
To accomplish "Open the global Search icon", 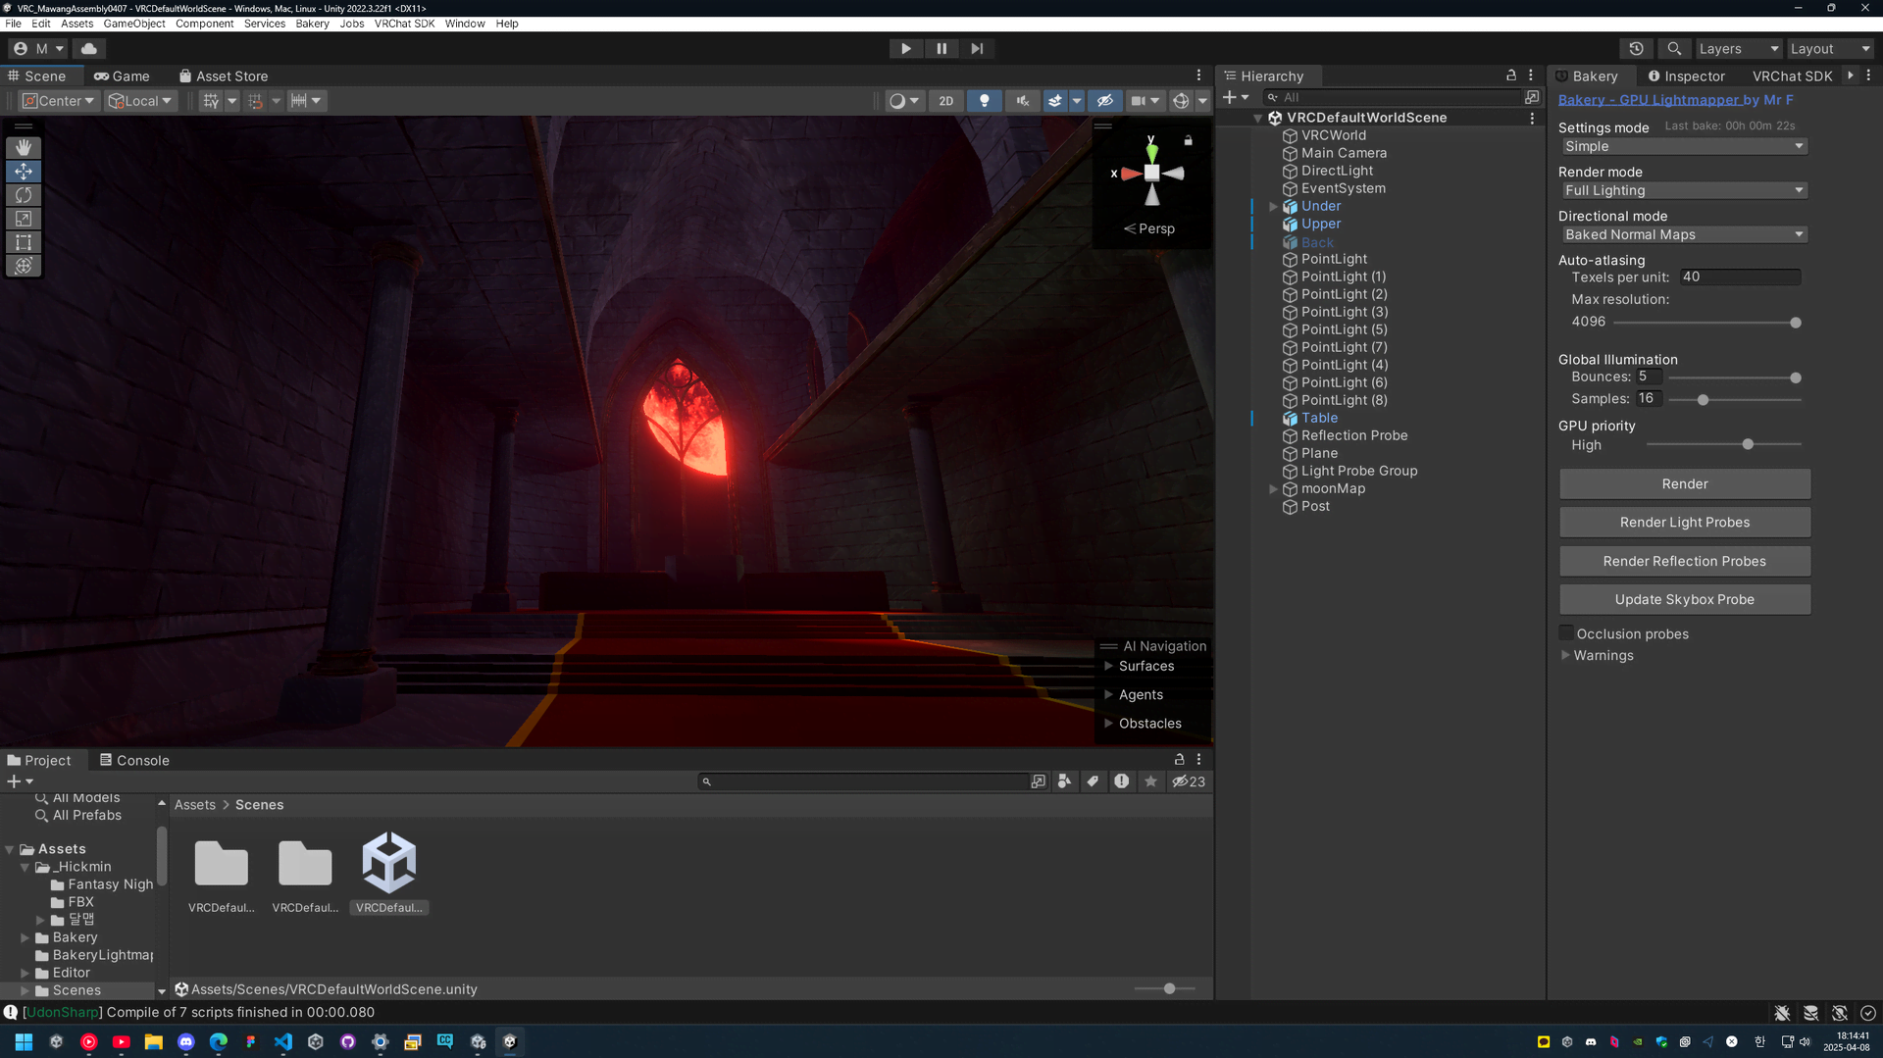I will click(1674, 48).
